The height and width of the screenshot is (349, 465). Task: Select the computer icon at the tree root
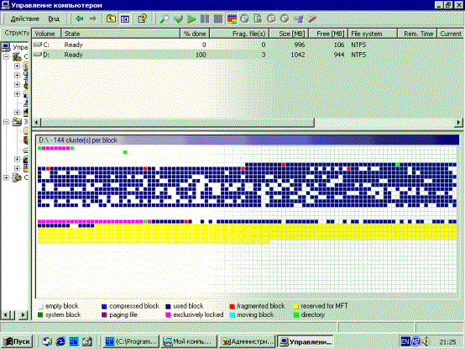coord(5,47)
